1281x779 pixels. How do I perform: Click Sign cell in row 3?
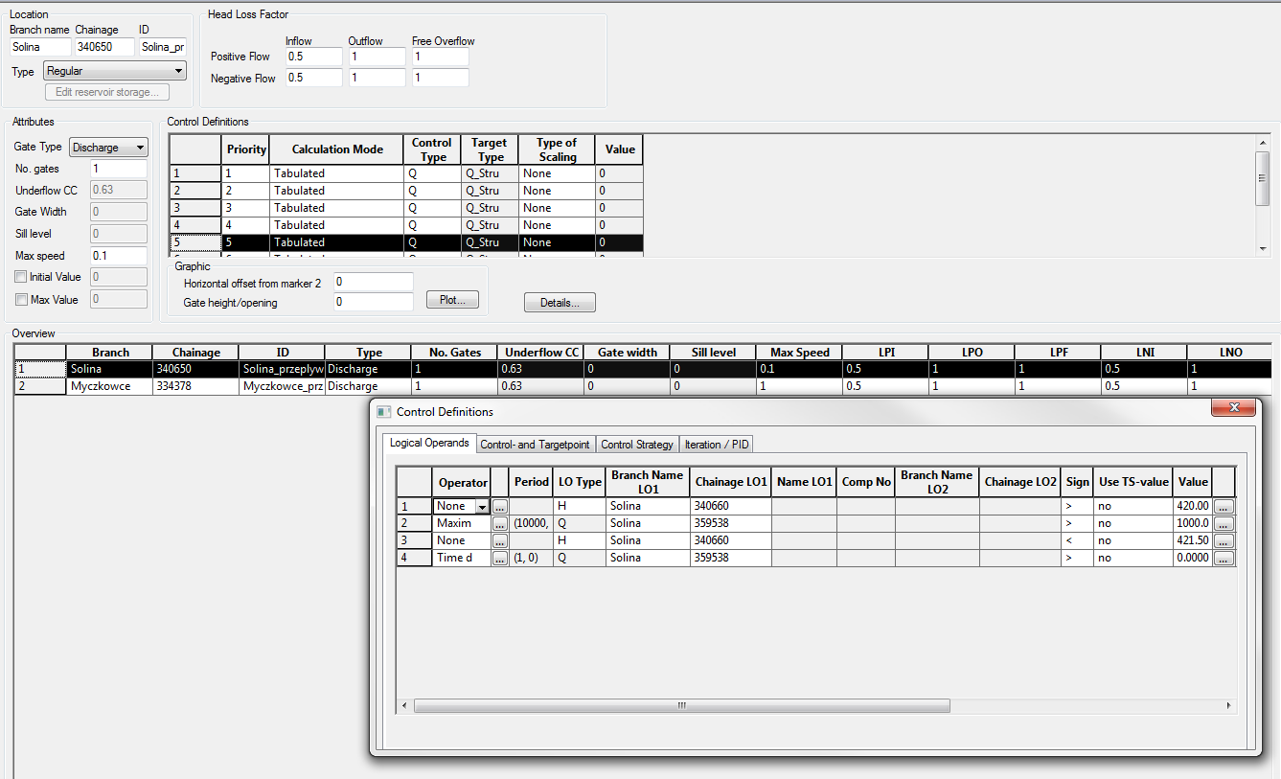point(1077,541)
